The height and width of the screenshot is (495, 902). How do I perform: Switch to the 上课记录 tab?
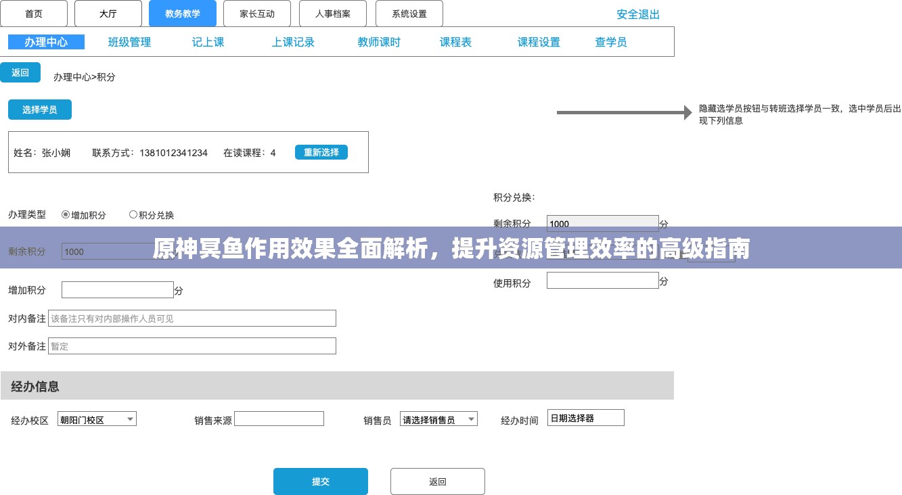point(293,42)
